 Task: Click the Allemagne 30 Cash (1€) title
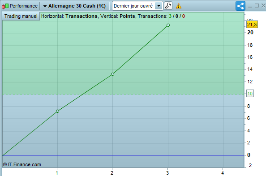tap(77, 6)
